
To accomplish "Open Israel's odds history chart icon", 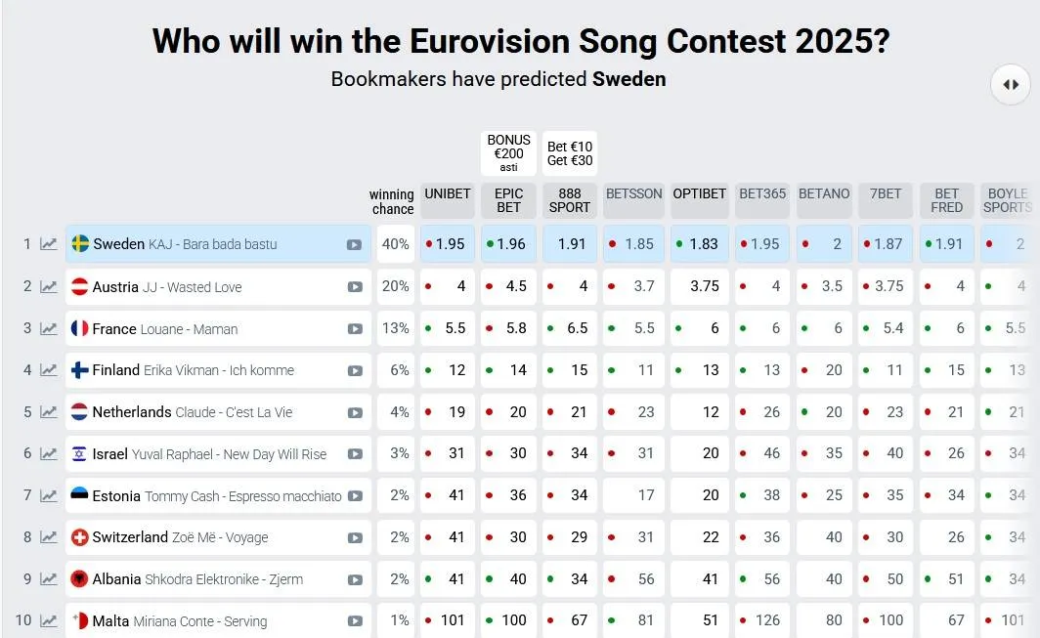I will click(x=49, y=453).
